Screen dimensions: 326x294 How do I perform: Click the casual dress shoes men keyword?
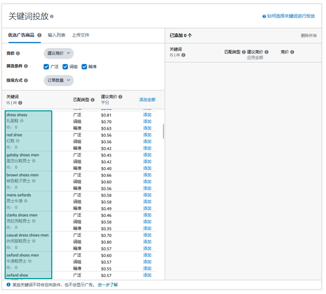tap(28, 235)
